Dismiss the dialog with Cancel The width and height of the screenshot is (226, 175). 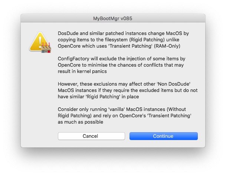pos(91,136)
